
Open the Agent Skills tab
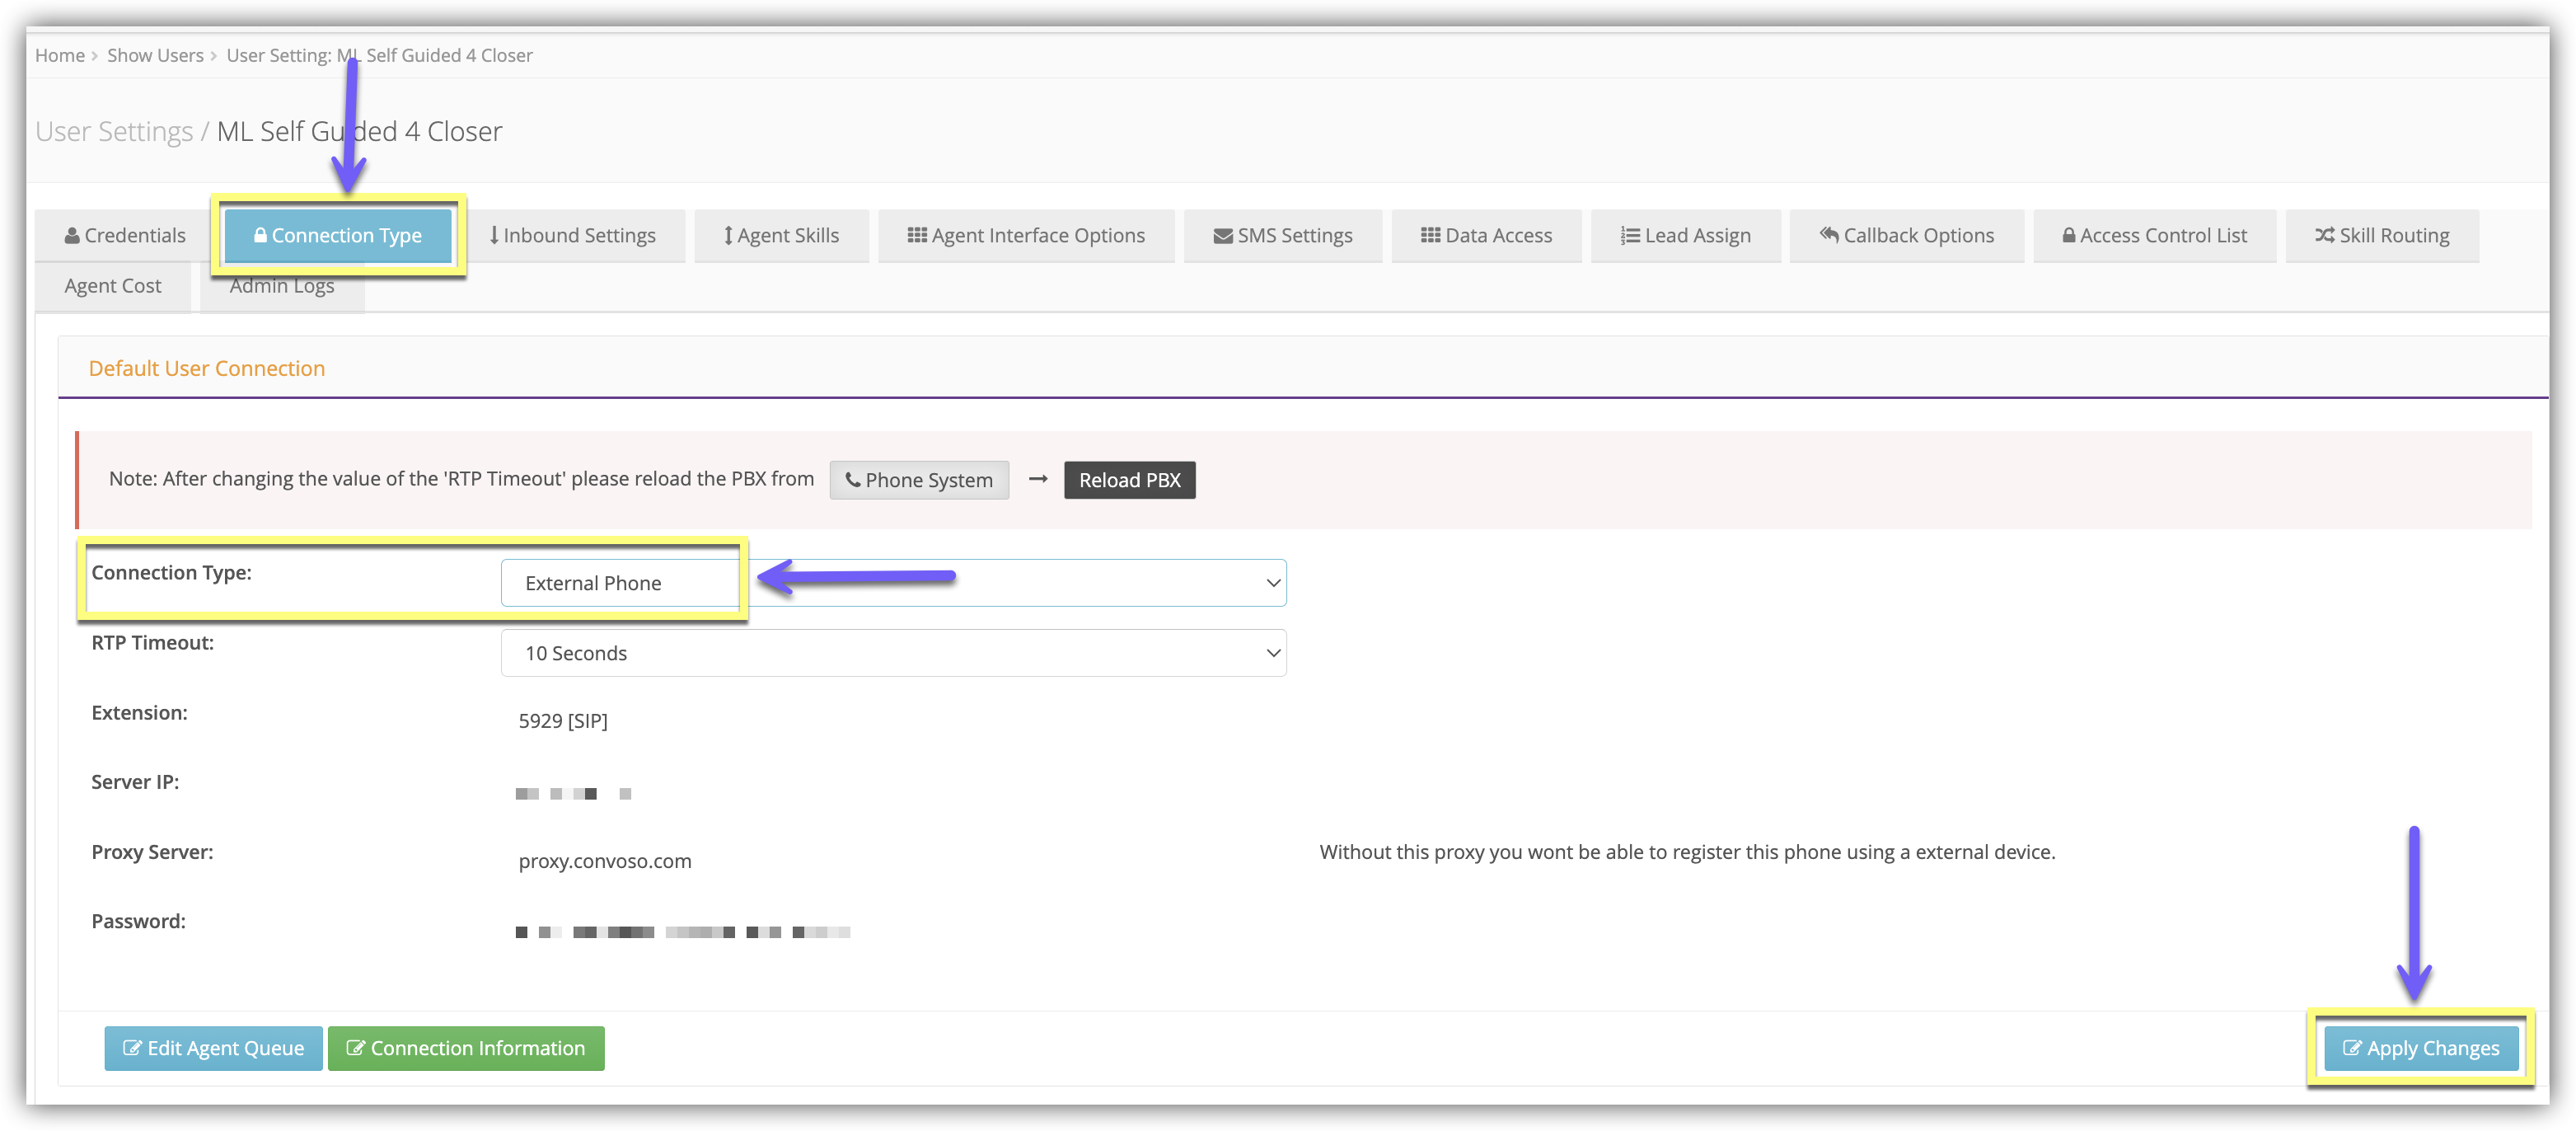(781, 236)
